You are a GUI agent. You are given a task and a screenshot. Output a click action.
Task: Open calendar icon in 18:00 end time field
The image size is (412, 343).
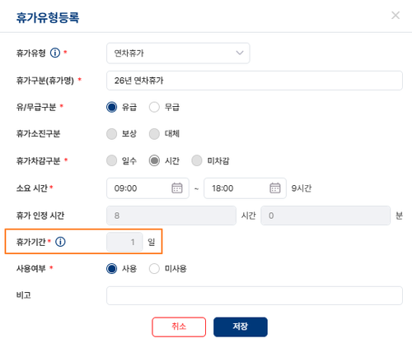pos(275,188)
